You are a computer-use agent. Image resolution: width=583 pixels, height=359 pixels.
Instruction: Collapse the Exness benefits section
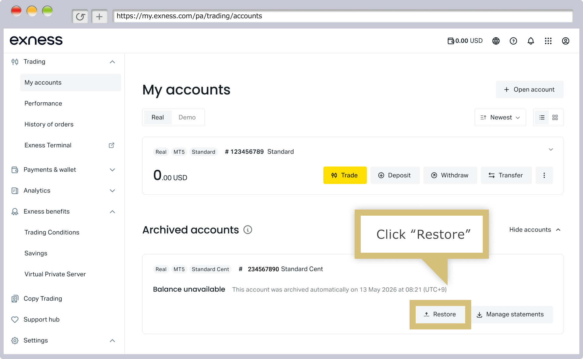(112, 212)
